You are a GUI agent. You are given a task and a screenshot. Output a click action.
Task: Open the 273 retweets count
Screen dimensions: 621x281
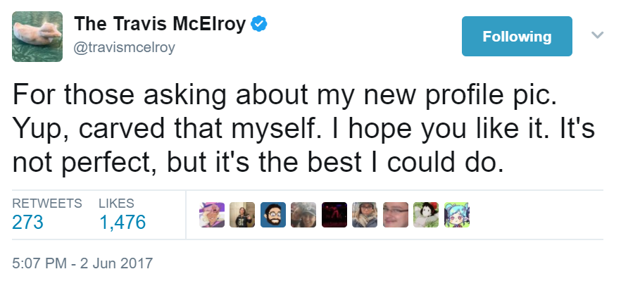(x=27, y=222)
